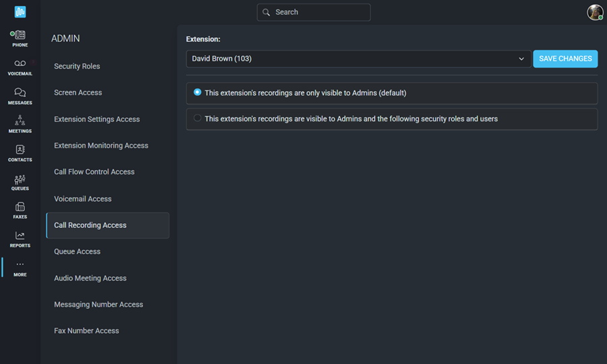The width and height of the screenshot is (607, 364).
Task: Click the Save Changes button
Action: click(565, 59)
